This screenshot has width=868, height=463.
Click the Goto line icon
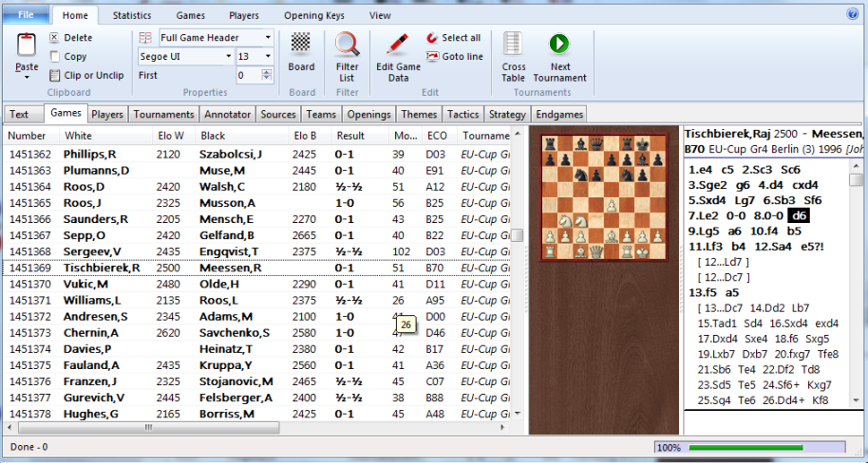click(432, 56)
